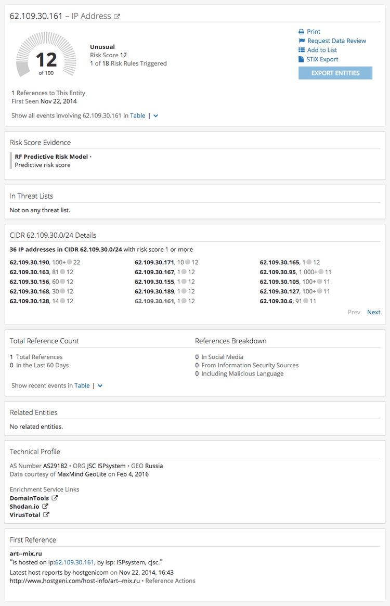Click the Print icon
This screenshot has height=606, width=390.
pos(302,32)
